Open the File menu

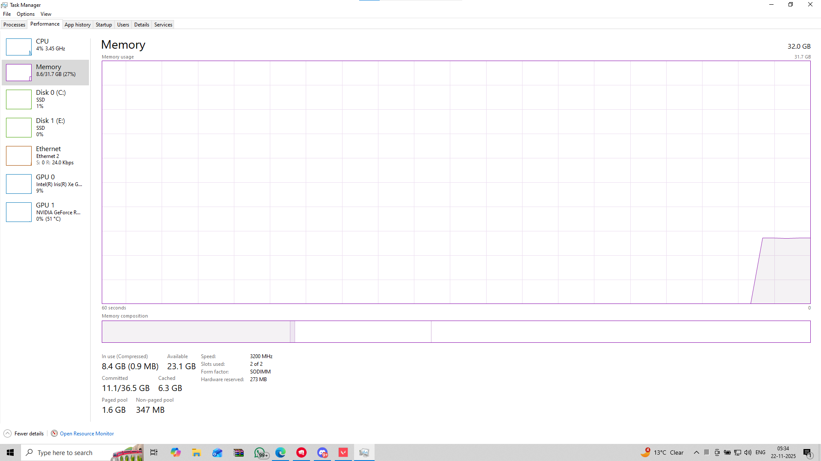7,14
